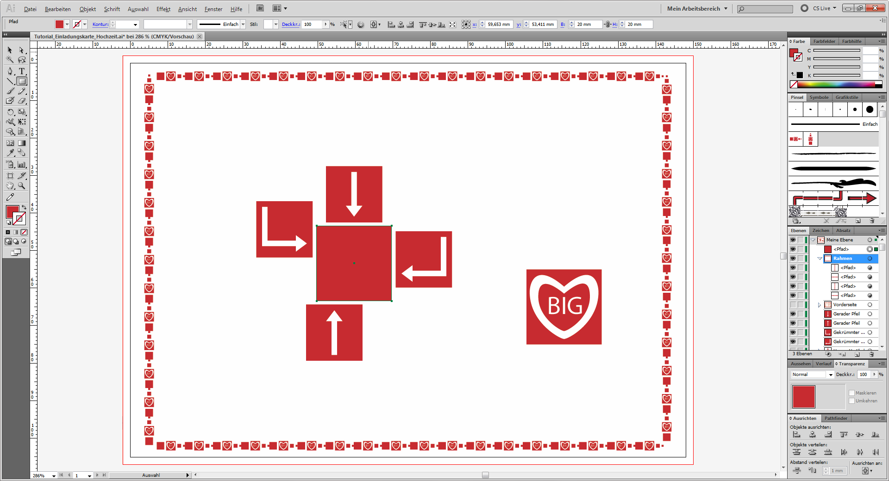
Task: Choose the Direct Selection white arrow tool
Action: pyautogui.click(x=22, y=50)
